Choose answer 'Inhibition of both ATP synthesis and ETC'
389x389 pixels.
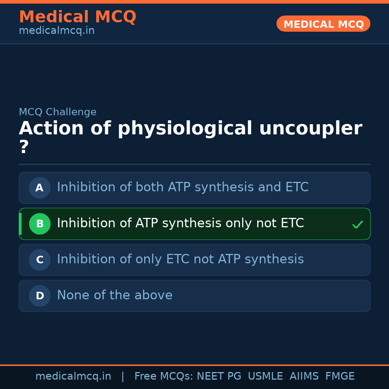click(x=183, y=187)
